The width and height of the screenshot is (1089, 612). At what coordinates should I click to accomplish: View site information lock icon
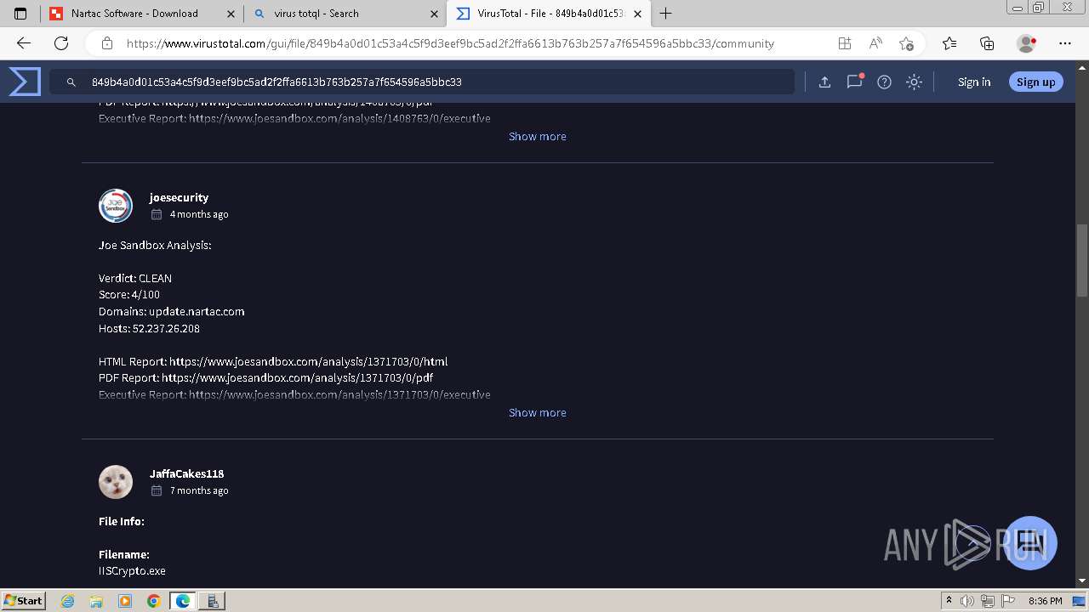[107, 43]
